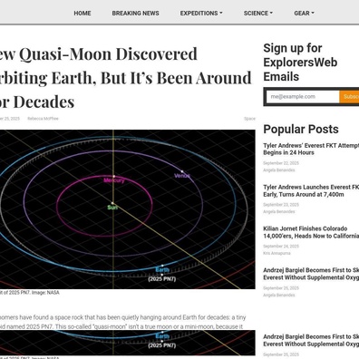The image size is (359, 359).
Task: Click the article headline about Quasi-Moon
Action: (x=126, y=78)
